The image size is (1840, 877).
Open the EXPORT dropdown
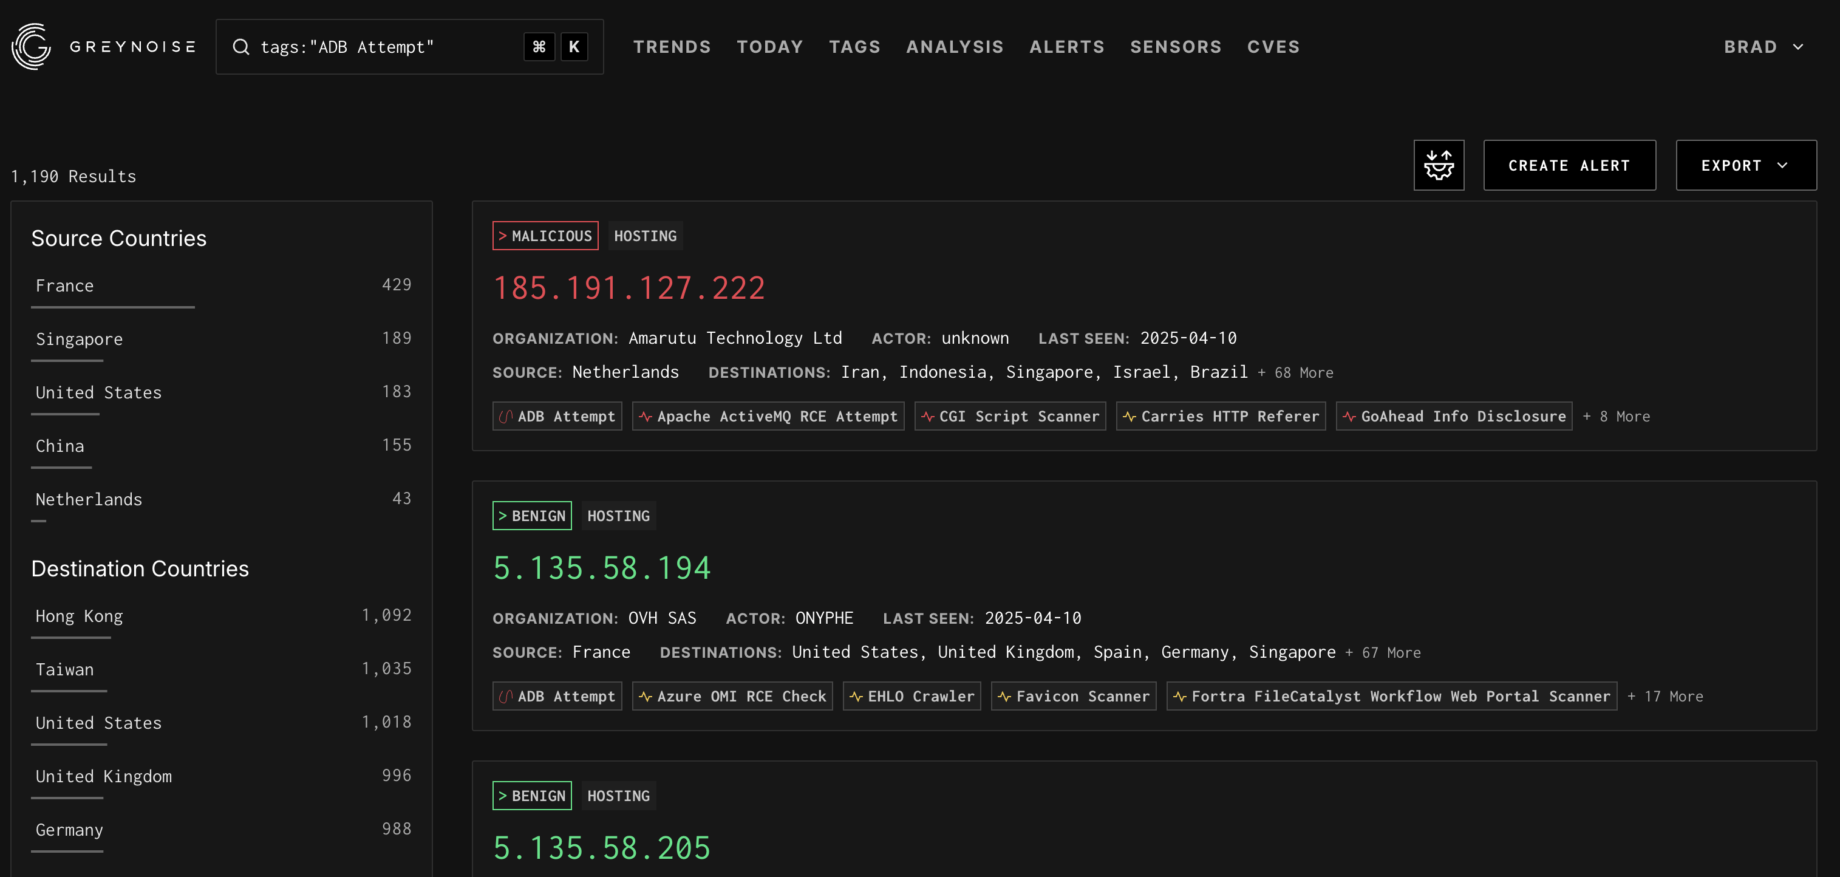point(1745,166)
